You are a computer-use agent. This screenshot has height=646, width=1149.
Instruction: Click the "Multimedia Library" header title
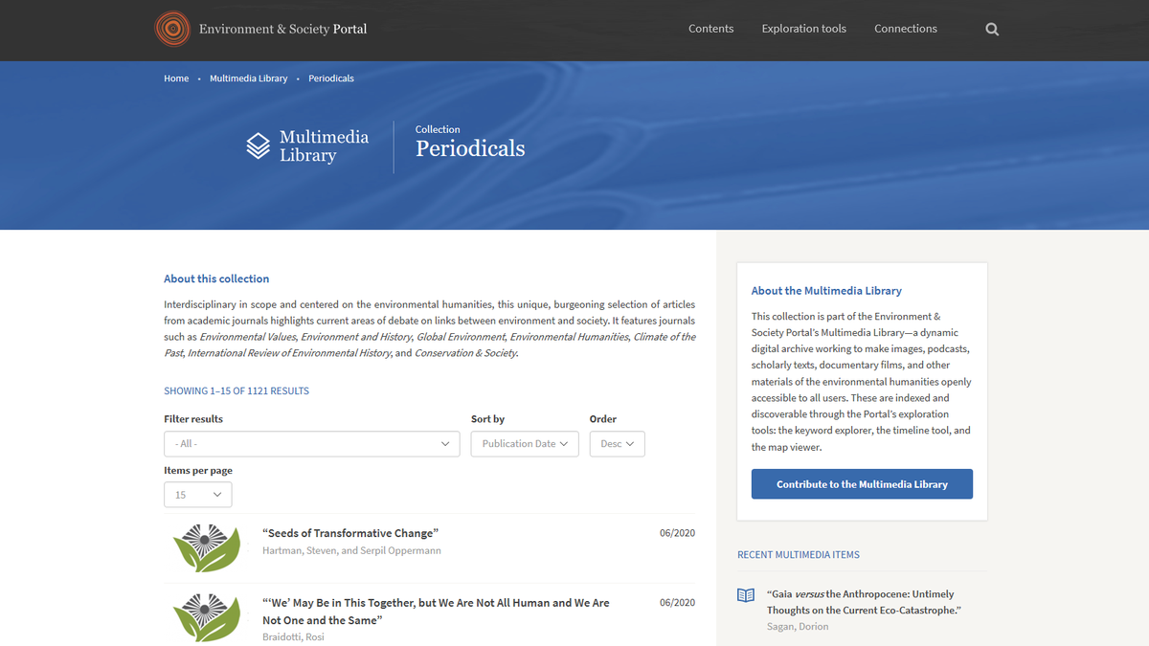324,146
